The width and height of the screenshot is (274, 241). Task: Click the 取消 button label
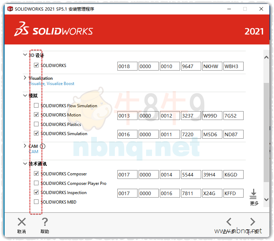(x=22, y=231)
